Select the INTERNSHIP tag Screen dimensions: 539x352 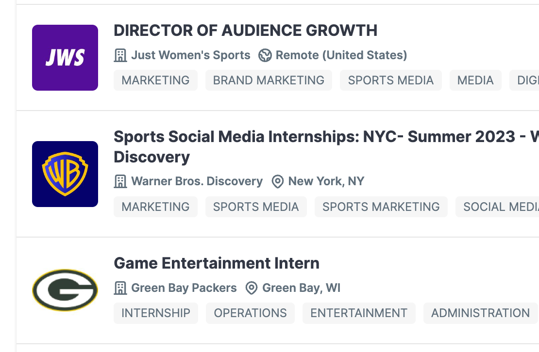point(156,313)
